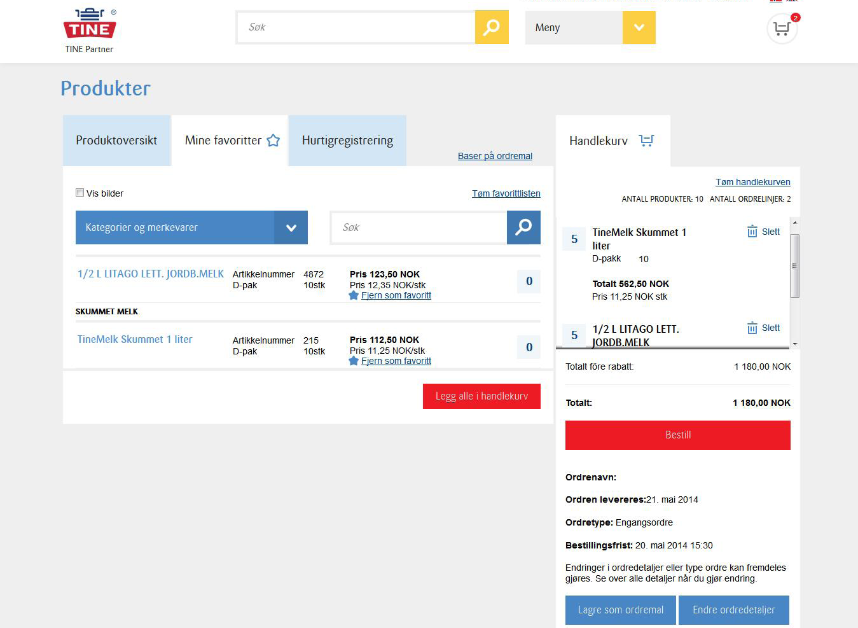Click the ANTALL PRODUKTER: 10 text

662,199
